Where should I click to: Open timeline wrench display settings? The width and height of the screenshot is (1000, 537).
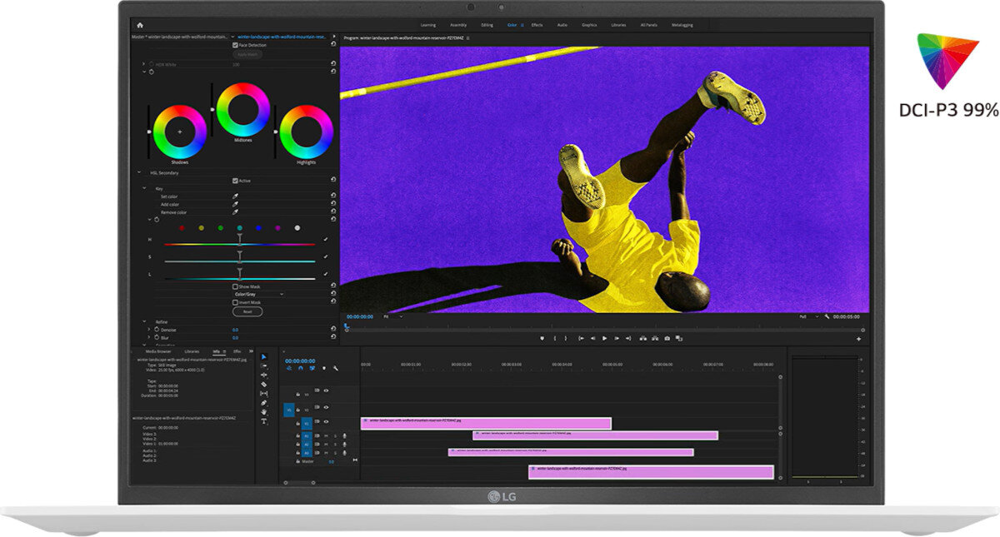click(x=336, y=368)
